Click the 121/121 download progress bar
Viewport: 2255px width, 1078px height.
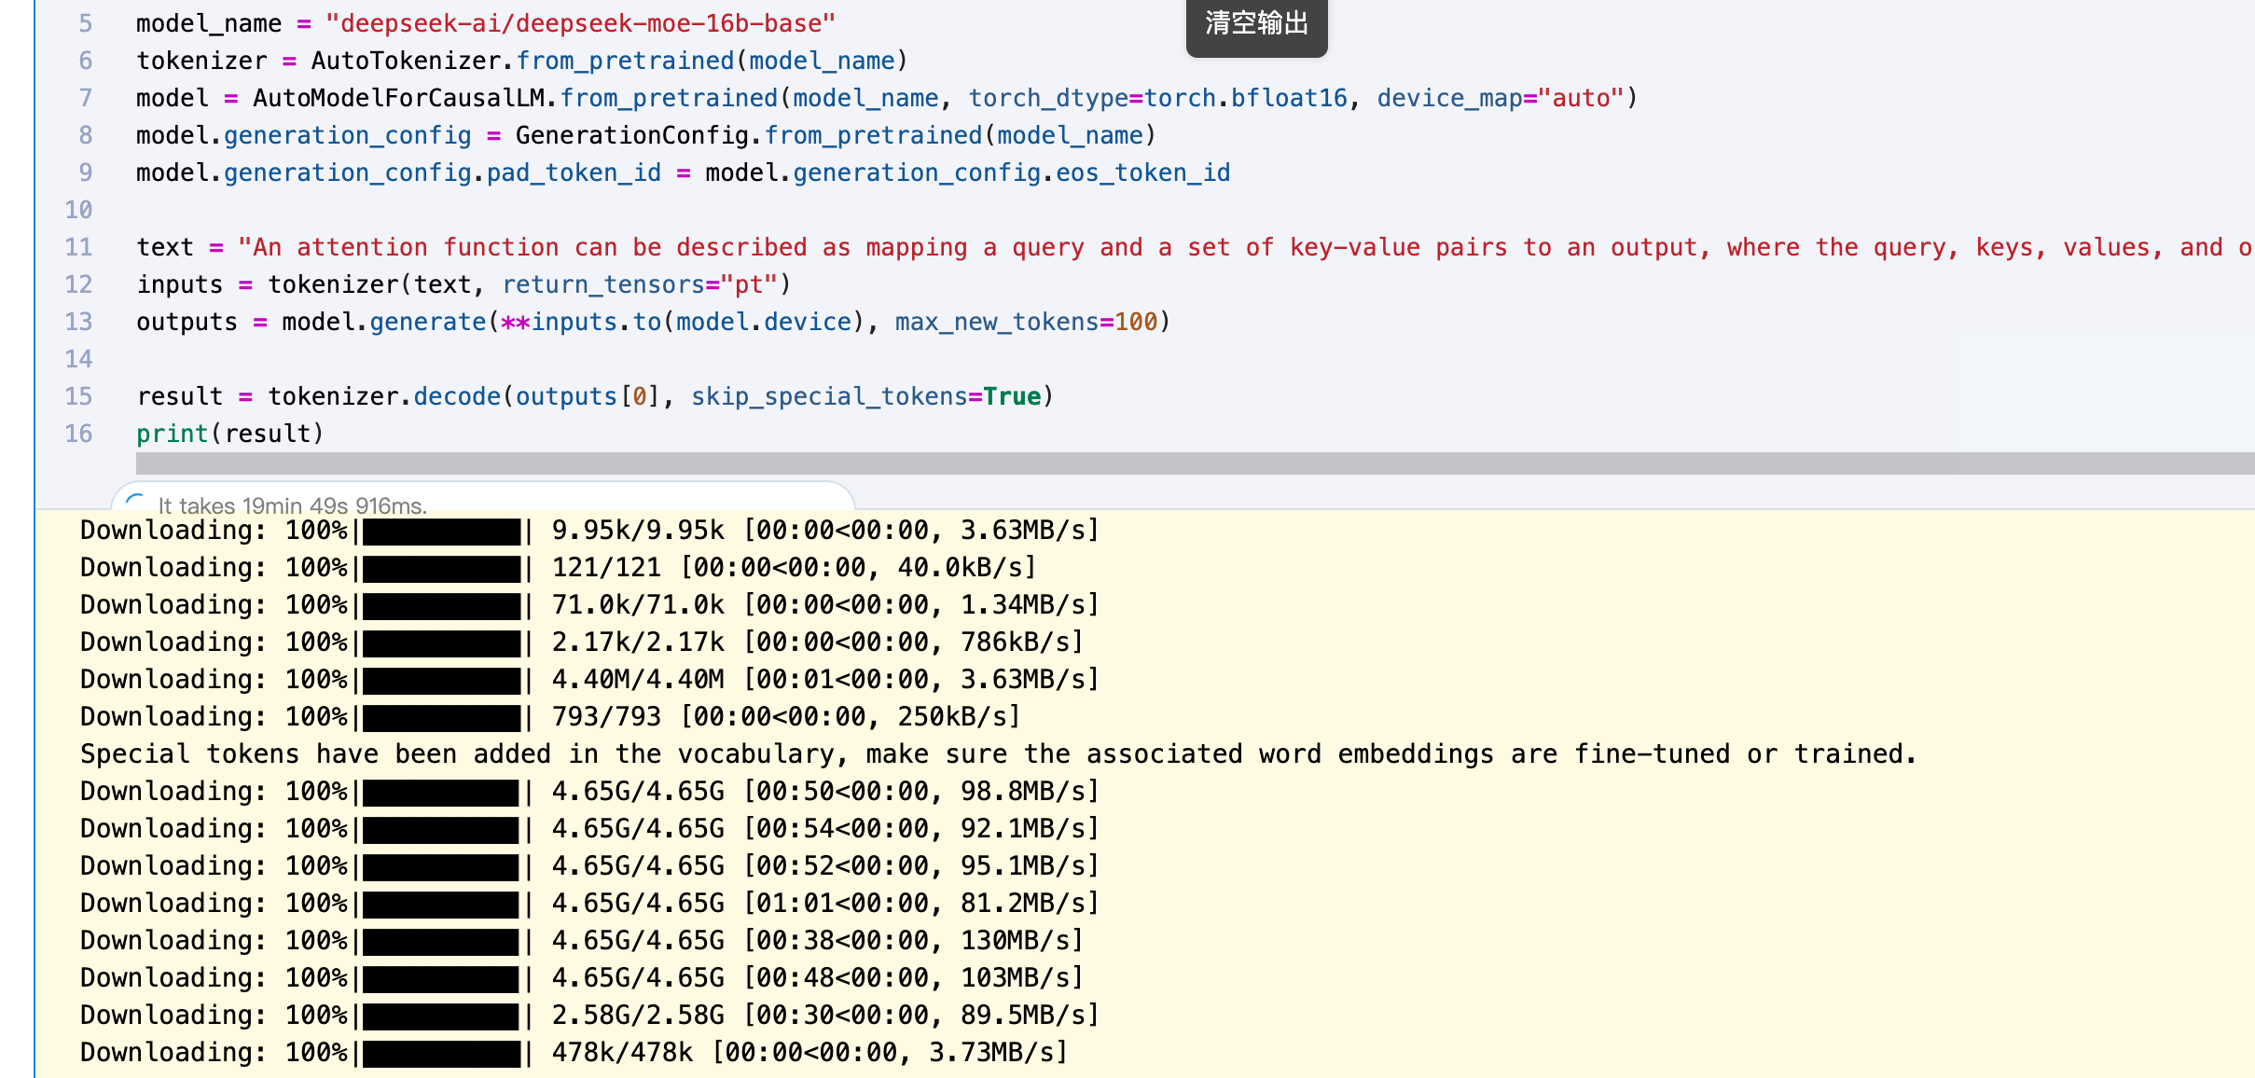[442, 568]
